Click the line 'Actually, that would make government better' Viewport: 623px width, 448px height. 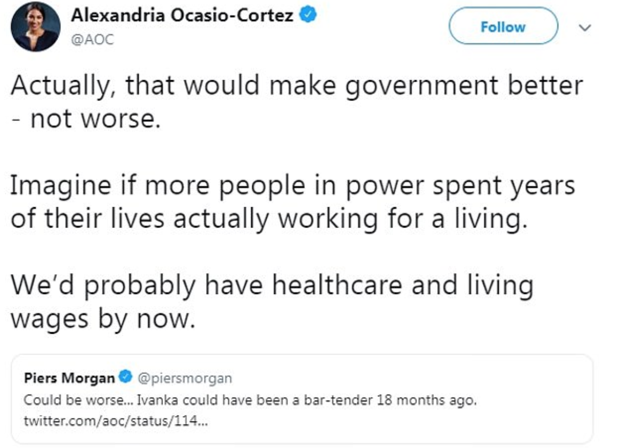[x=296, y=87]
